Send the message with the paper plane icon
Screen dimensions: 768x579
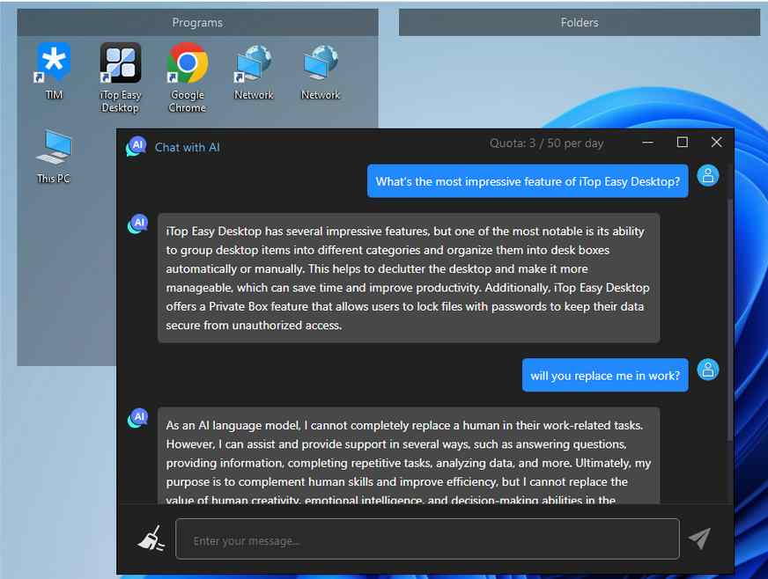point(700,539)
